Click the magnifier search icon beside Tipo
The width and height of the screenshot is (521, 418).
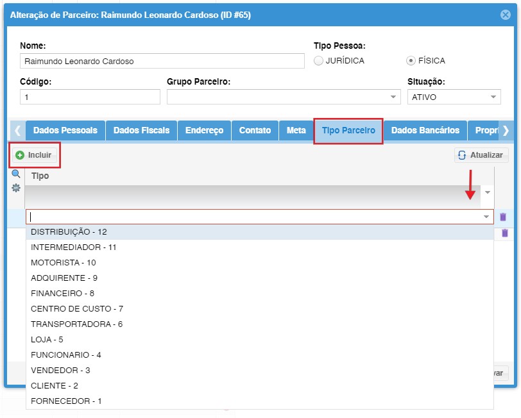pos(16,174)
